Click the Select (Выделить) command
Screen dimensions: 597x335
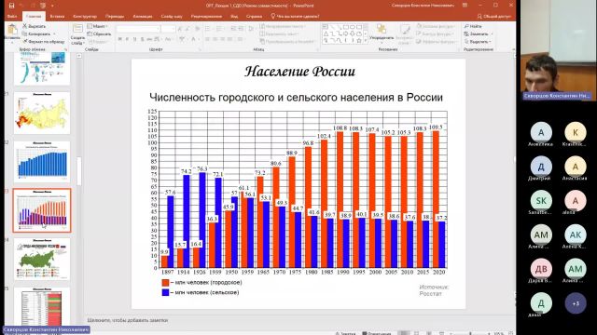click(478, 41)
